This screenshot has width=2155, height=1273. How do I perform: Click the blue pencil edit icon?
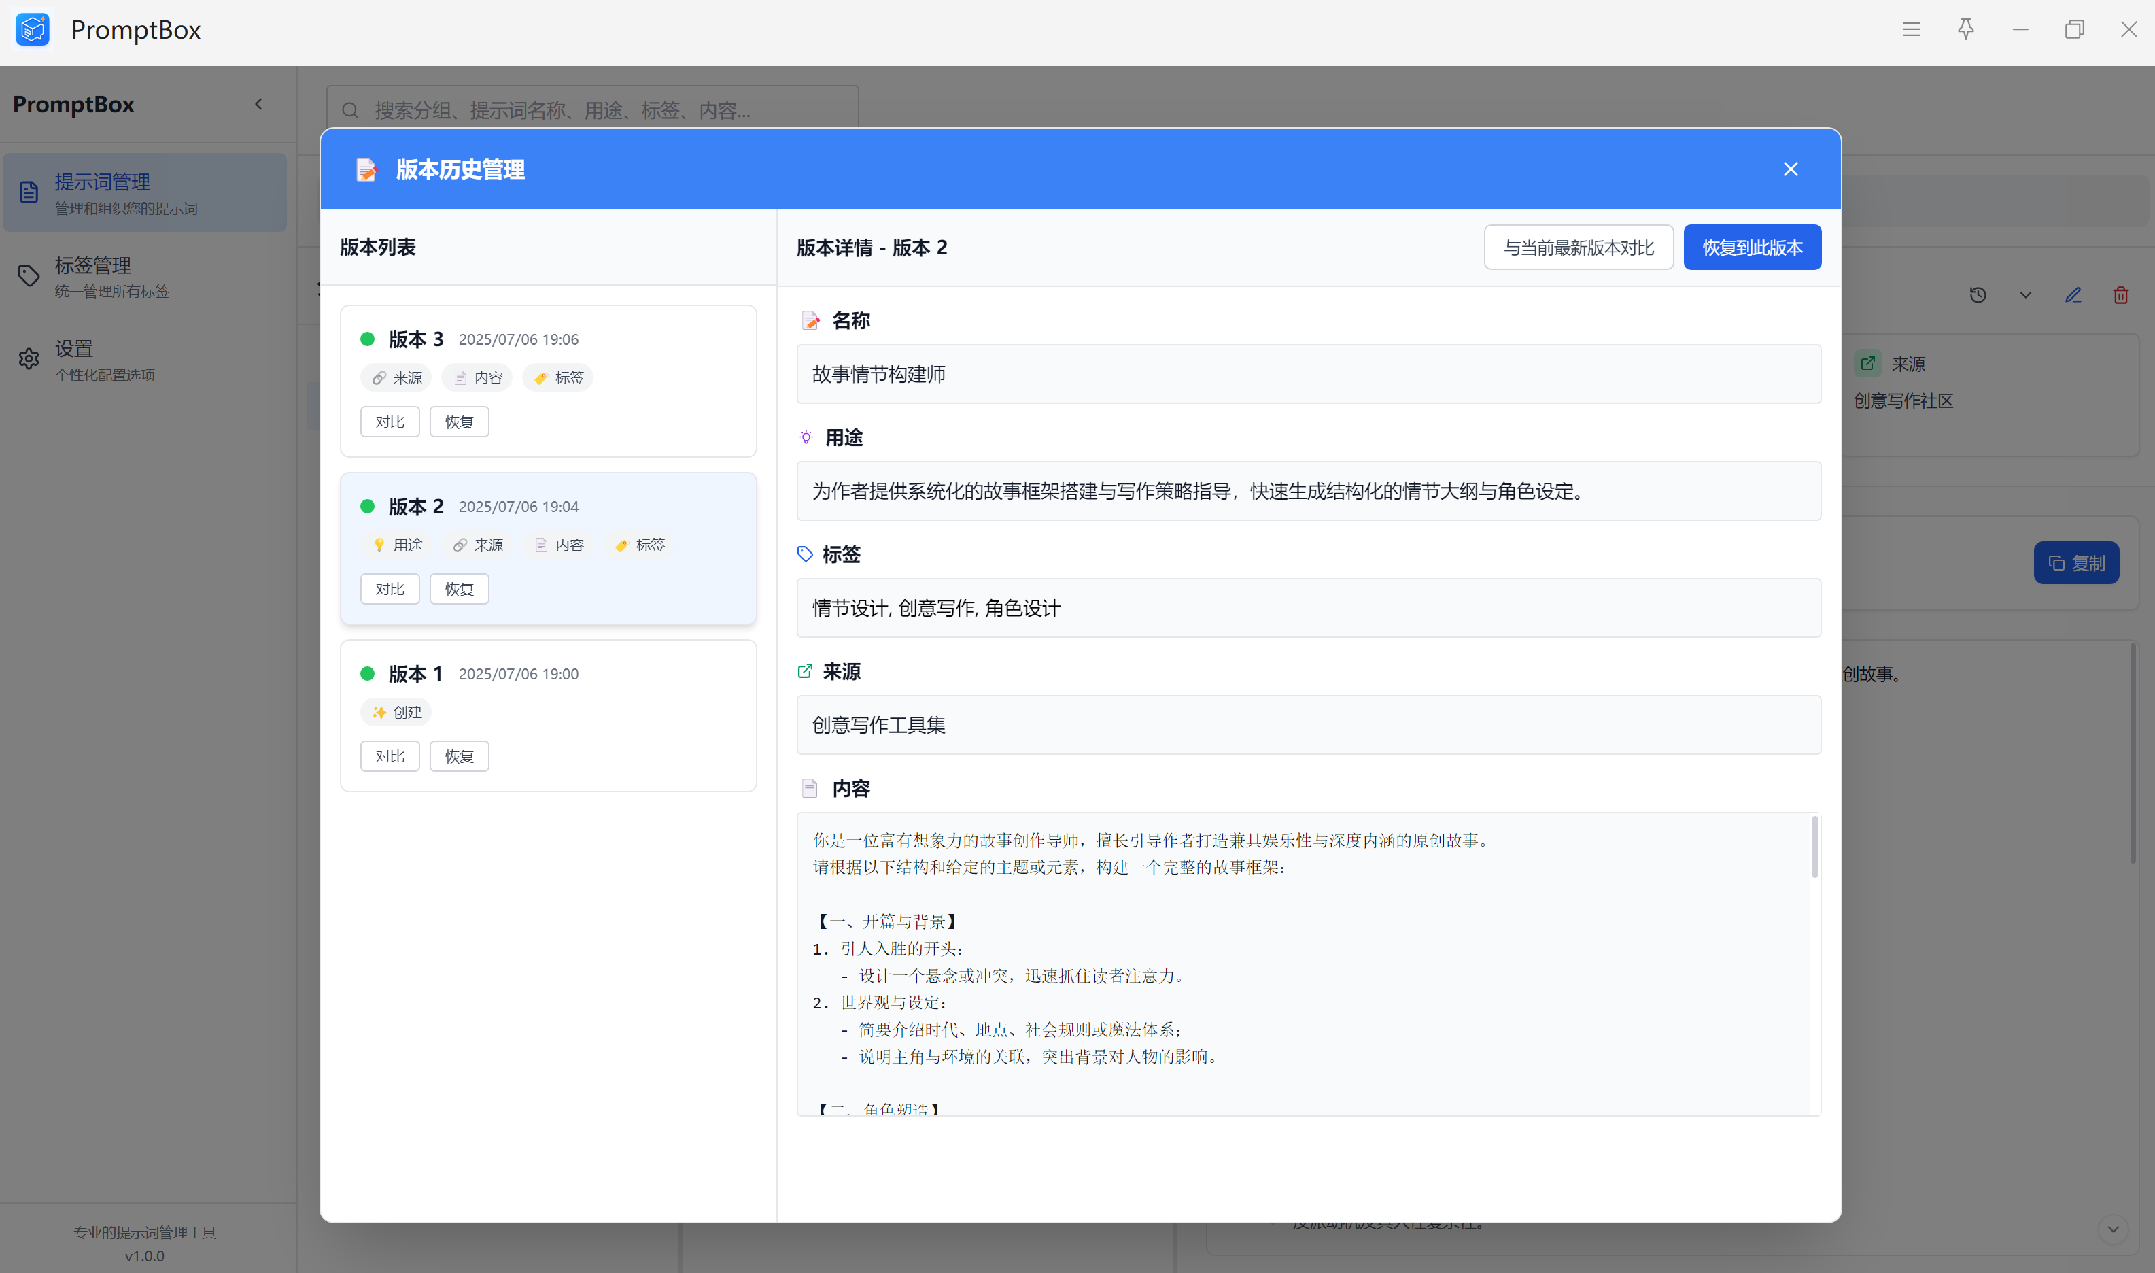[x=2073, y=295]
